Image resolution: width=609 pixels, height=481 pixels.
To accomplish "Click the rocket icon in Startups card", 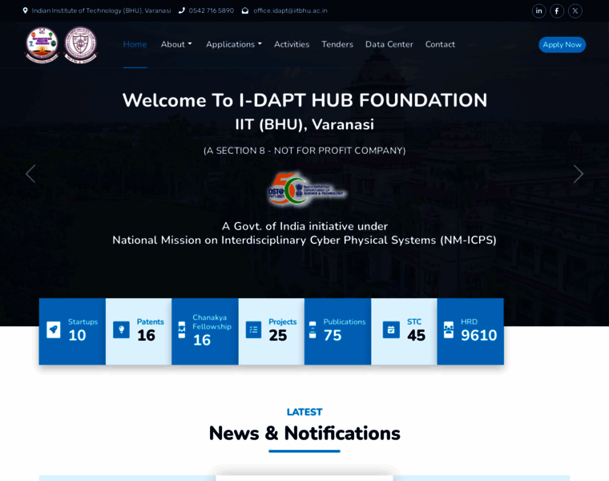I will click(54, 329).
